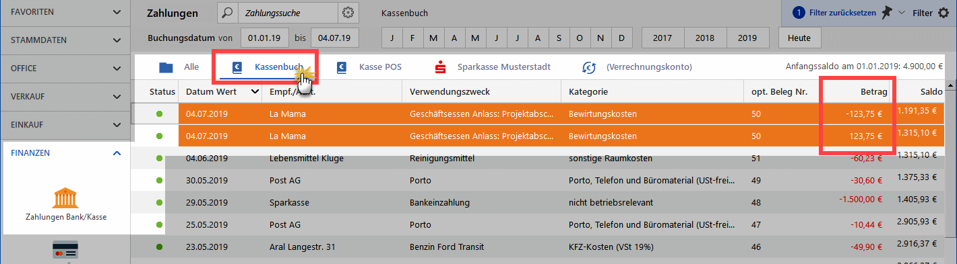Open the Datum Wert column sort dropdown
Image resolution: width=957 pixels, height=264 pixels.
click(x=255, y=91)
